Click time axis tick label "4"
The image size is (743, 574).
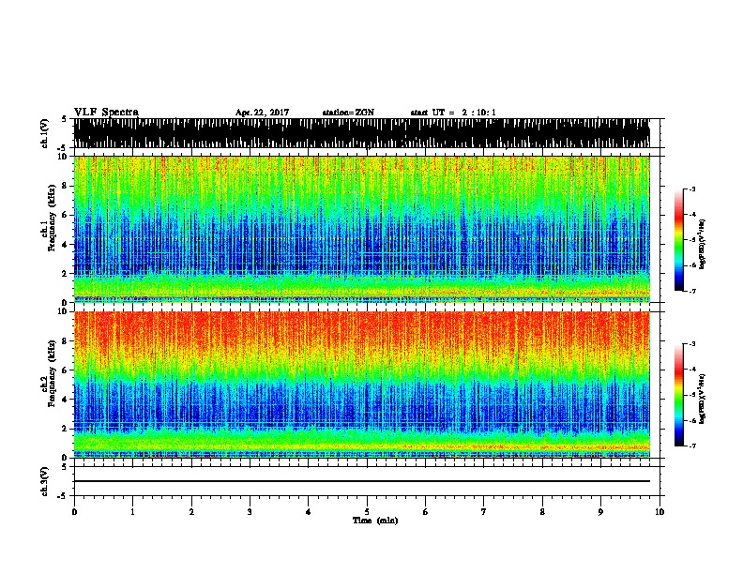coord(309,512)
